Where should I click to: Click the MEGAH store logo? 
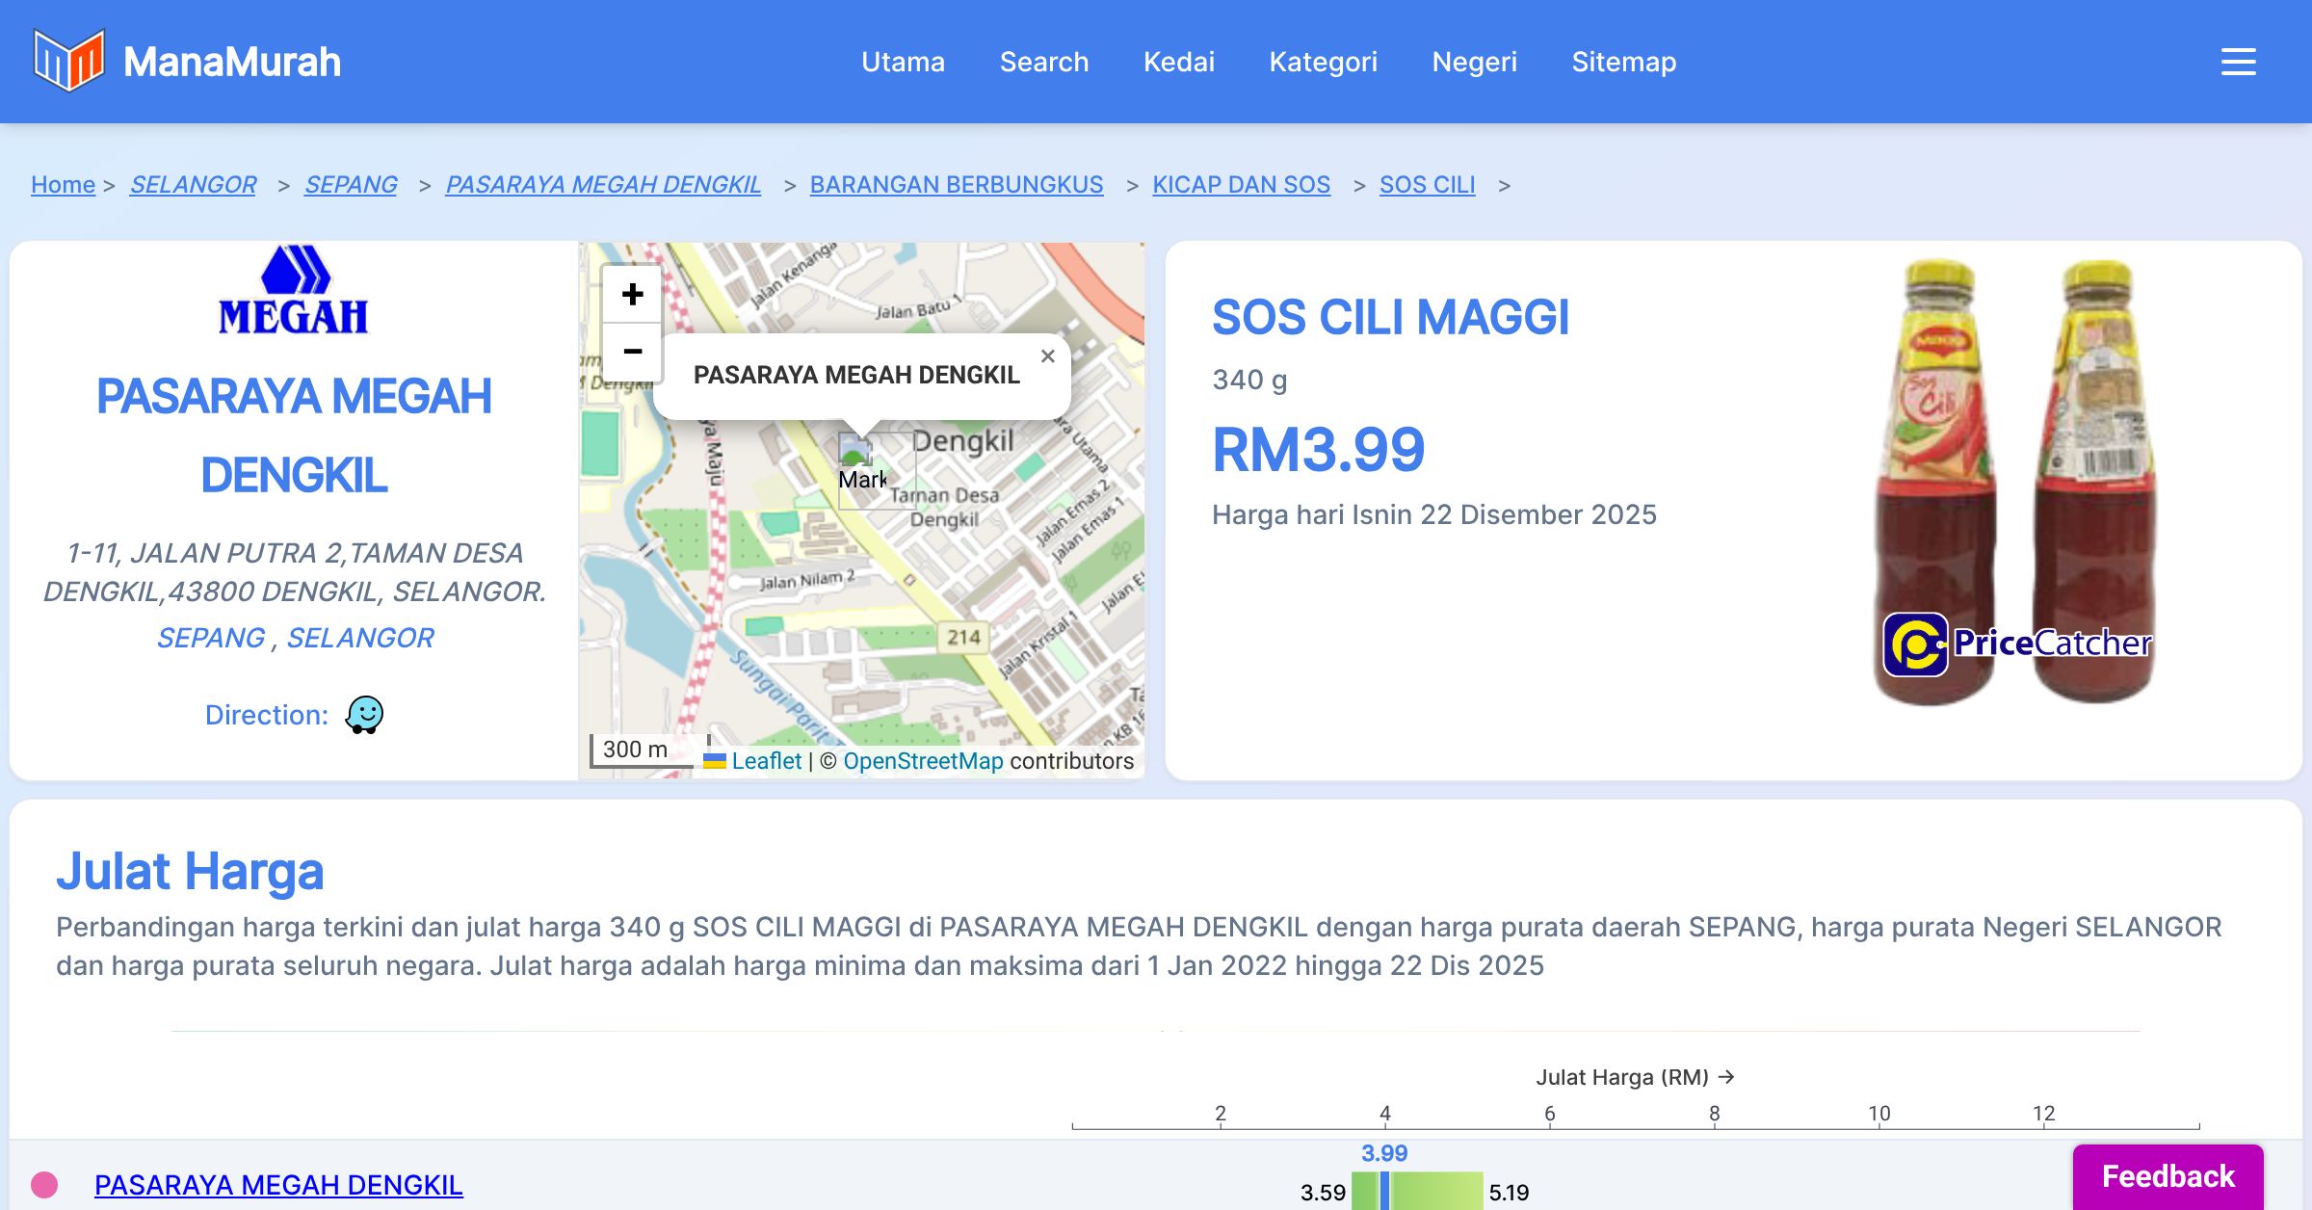[x=294, y=290]
